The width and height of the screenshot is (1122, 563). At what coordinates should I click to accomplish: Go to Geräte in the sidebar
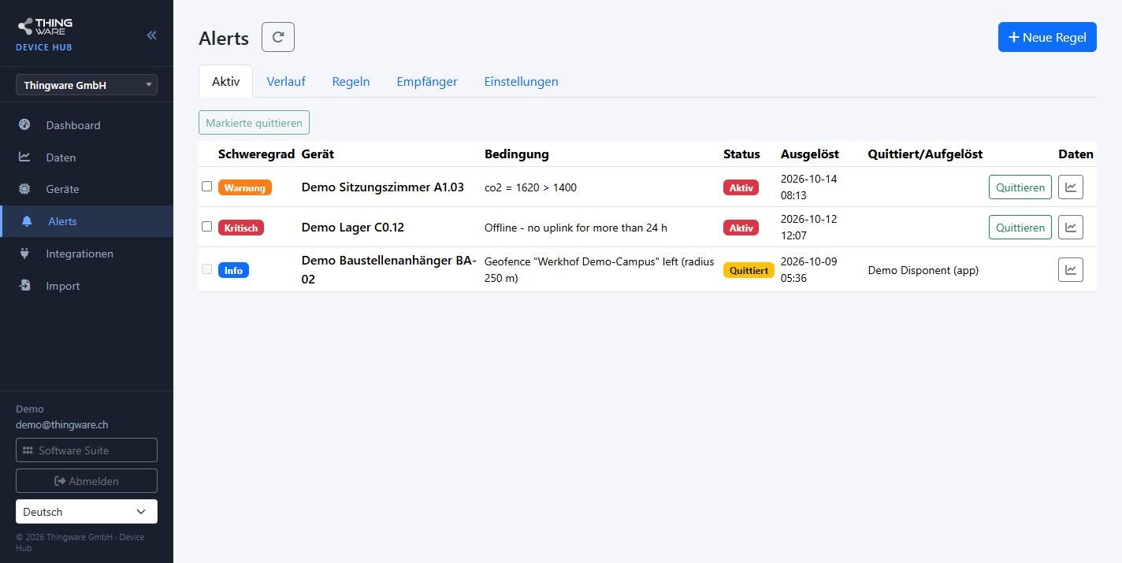[87, 189]
